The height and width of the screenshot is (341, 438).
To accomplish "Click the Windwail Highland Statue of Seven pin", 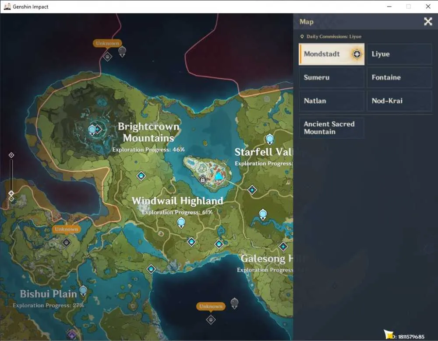I will (181, 223).
